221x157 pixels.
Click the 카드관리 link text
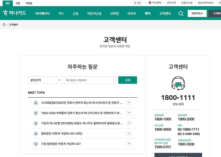click(157, 3)
